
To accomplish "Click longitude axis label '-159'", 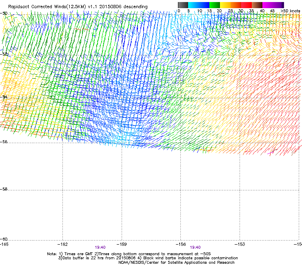I will coord(122,244).
